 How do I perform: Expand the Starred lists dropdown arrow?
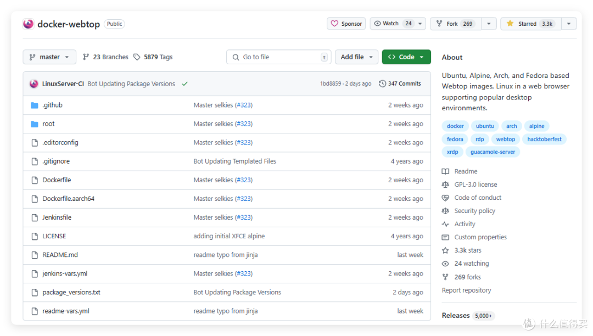(569, 24)
